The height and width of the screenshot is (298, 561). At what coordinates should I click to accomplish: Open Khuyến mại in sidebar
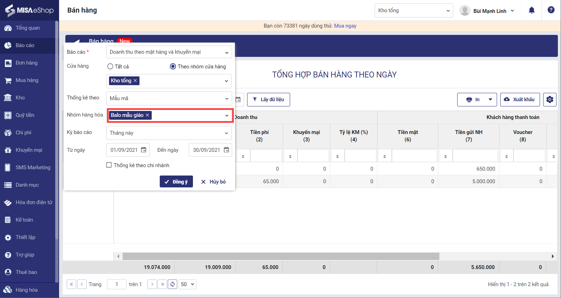coord(28,150)
